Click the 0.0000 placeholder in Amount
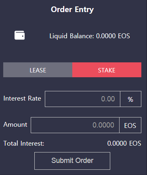This screenshot has width=147, height=175. [103, 125]
